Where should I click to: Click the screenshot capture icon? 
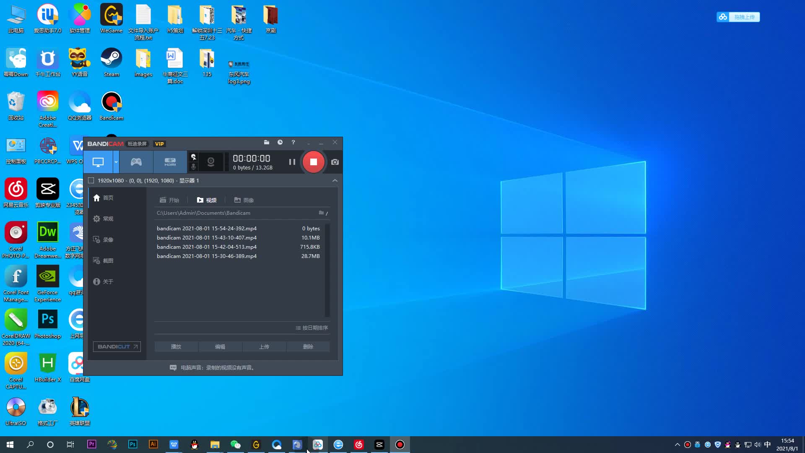point(335,162)
